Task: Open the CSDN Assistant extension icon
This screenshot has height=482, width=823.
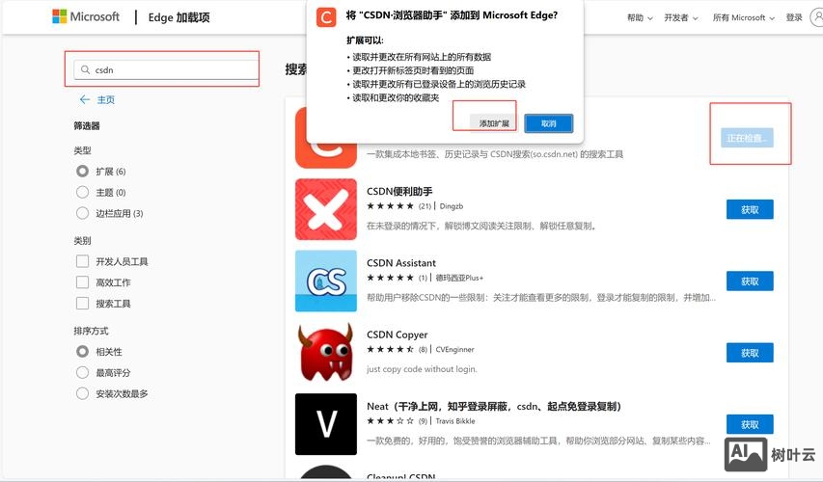Action: pos(326,281)
